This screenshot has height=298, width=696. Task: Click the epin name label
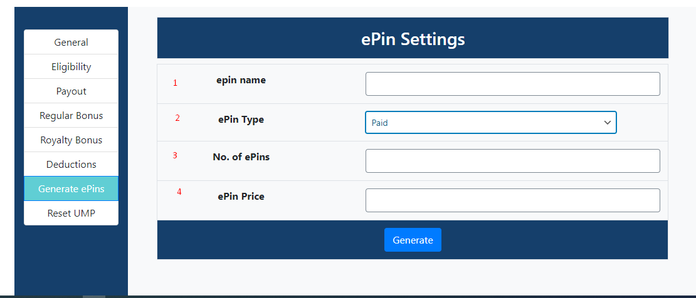tap(241, 80)
